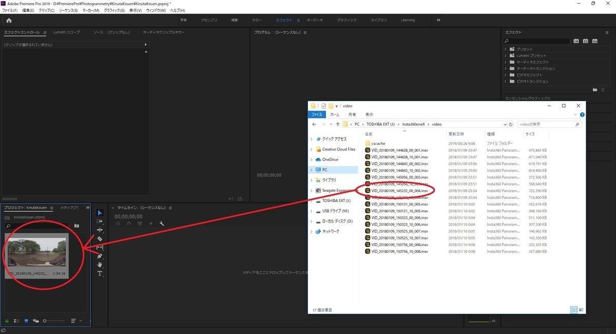This screenshot has width=616, height=334.
Task: Open the Explorer ホーム ribbon tab
Action: point(335,115)
